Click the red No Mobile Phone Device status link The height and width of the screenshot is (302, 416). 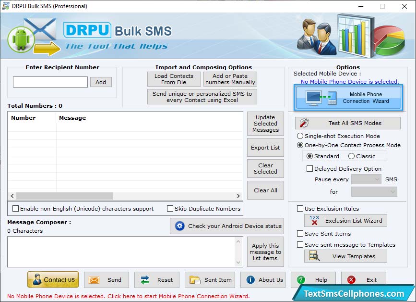tap(128, 296)
